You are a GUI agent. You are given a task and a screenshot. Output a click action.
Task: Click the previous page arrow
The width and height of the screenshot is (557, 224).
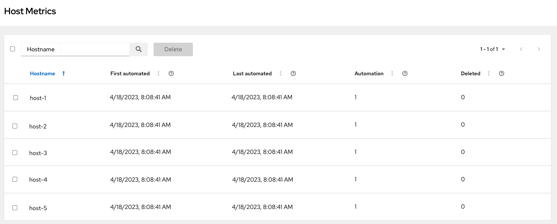click(521, 49)
